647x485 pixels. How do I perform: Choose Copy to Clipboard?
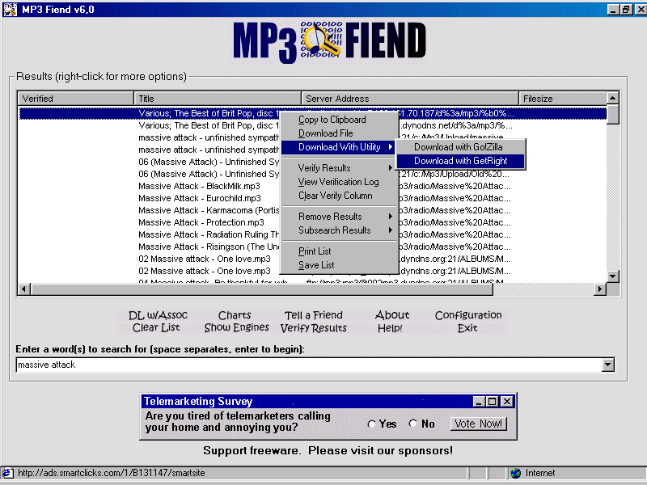click(338, 120)
